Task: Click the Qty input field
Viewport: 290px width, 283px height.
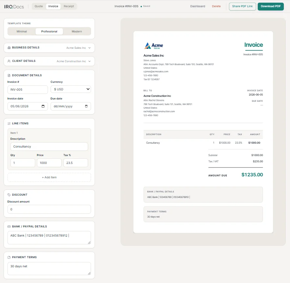Action: point(23,163)
